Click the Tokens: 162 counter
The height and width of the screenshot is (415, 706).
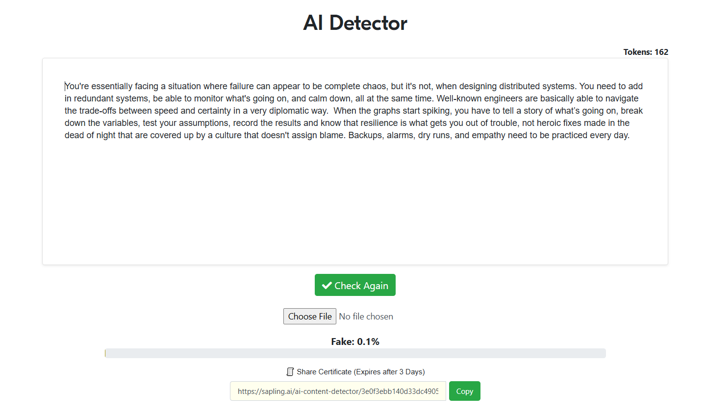click(645, 52)
